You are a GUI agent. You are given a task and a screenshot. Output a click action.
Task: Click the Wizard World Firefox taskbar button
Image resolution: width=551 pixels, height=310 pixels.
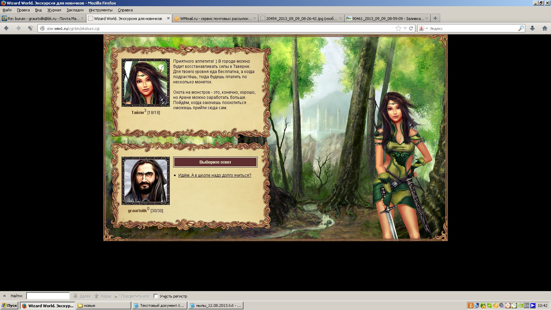click(47, 306)
